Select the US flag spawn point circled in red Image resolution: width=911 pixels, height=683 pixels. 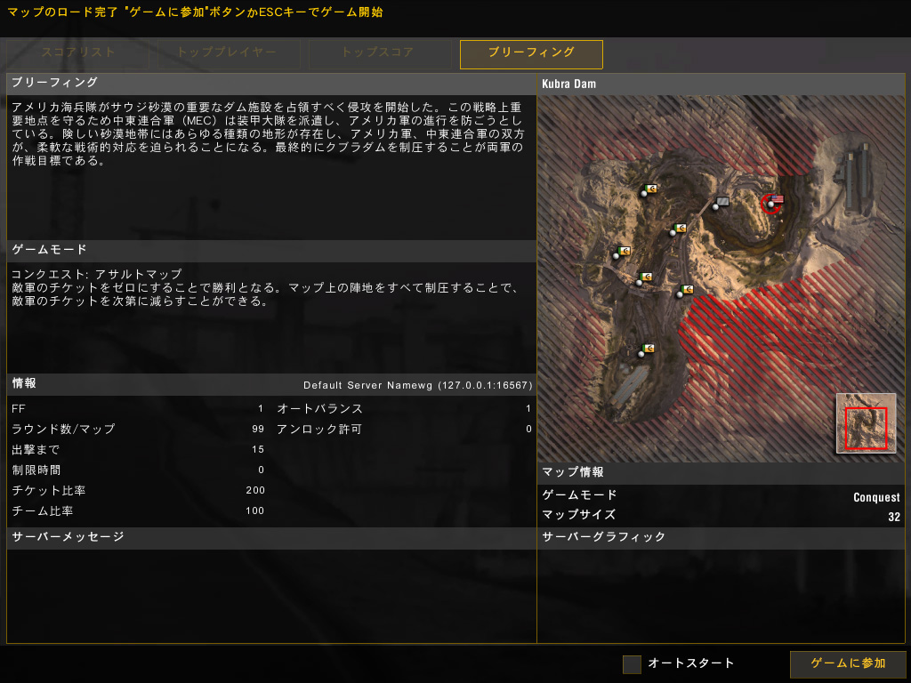point(771,204)
